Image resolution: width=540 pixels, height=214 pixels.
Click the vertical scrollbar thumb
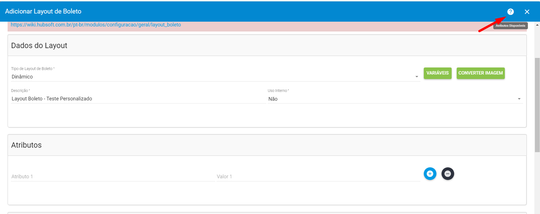[537, 105]
